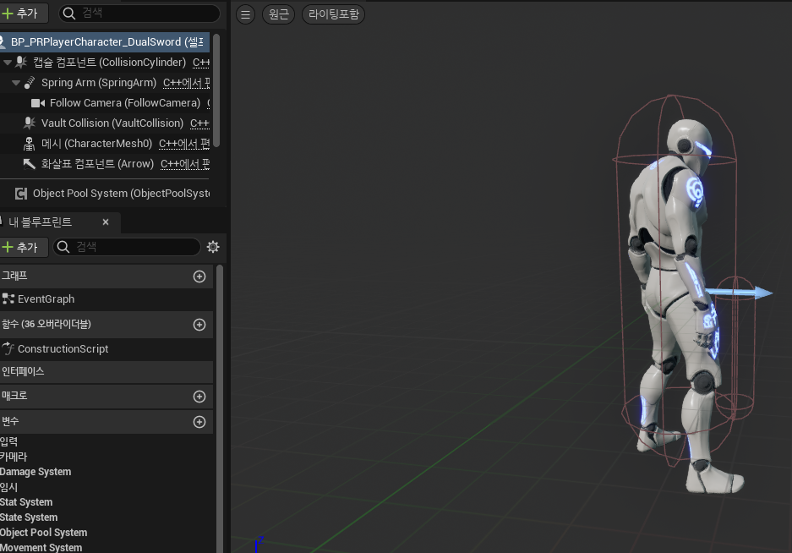The image size is (792, 553).
Task: Select BP_PRPlayerCharacter_DualSword root item
Action: 105,42
